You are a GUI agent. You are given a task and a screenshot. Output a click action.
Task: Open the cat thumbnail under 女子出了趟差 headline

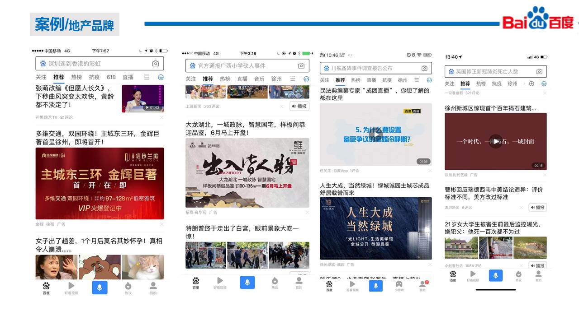point(143,267)
